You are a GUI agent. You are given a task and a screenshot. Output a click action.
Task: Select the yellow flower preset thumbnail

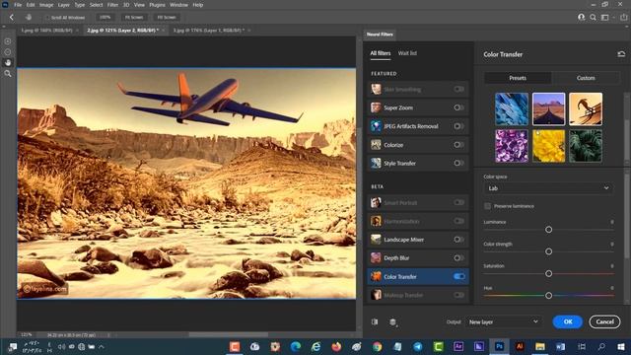[548, 146]
